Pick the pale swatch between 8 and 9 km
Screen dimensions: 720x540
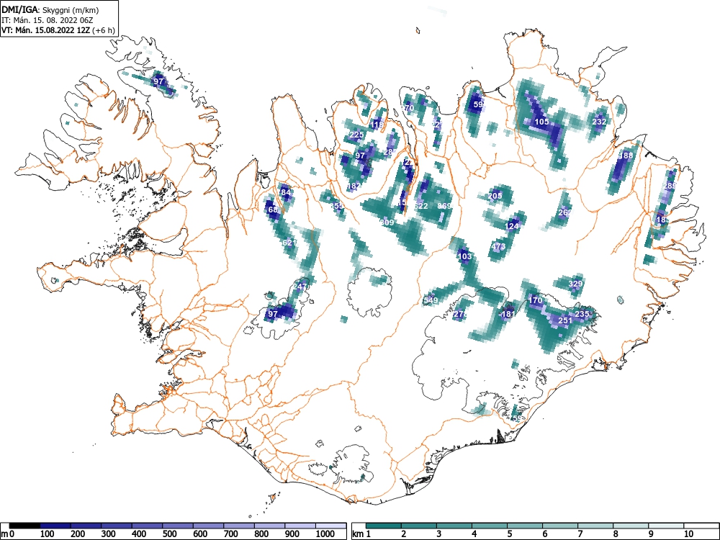[x=631, y=526]
